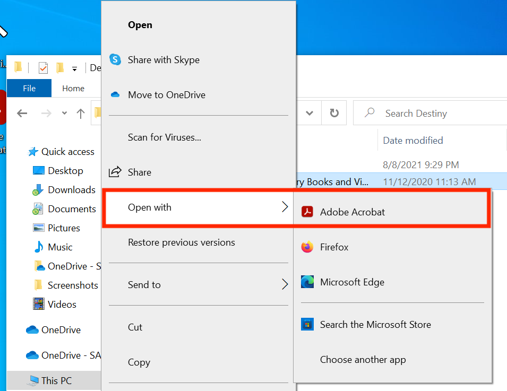
Task: Select Scan for Viruses...
Action: coord(199,137)
